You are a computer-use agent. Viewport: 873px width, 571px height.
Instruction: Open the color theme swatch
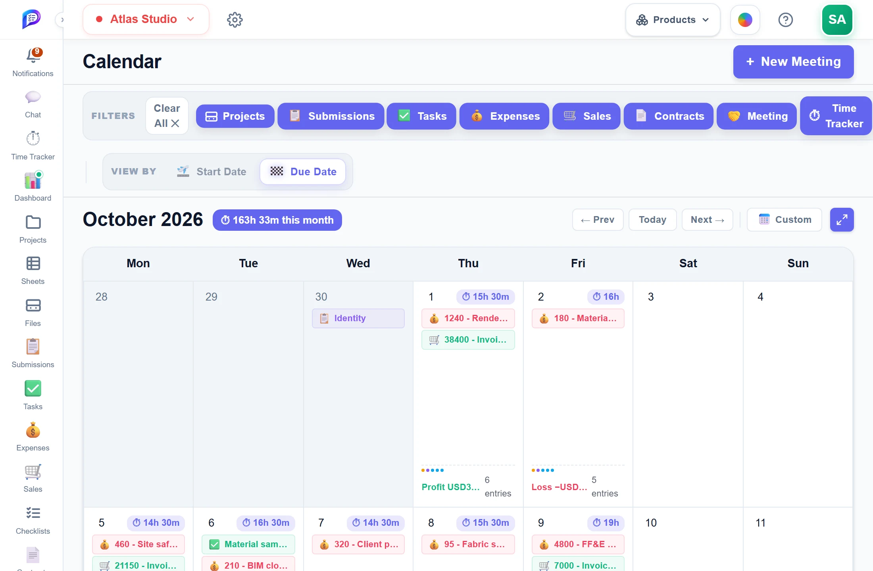745,20
